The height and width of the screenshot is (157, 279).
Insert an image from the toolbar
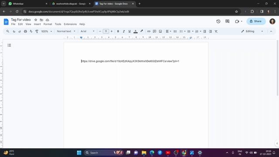coord(160,31)
